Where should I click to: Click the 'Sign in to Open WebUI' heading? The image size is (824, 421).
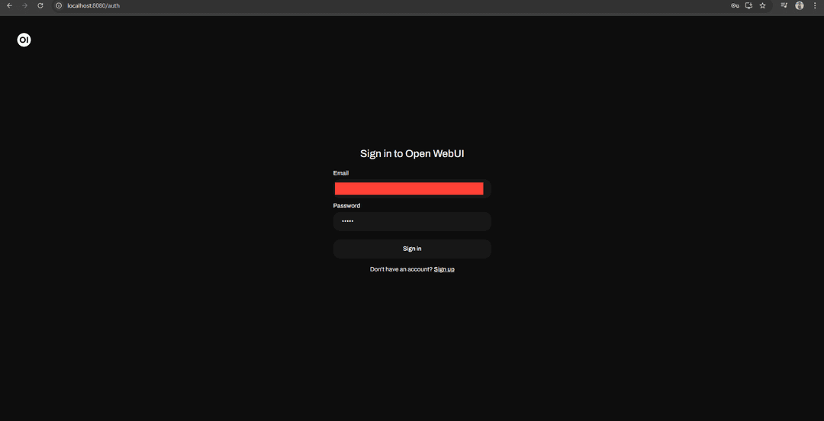coord(412,154)
